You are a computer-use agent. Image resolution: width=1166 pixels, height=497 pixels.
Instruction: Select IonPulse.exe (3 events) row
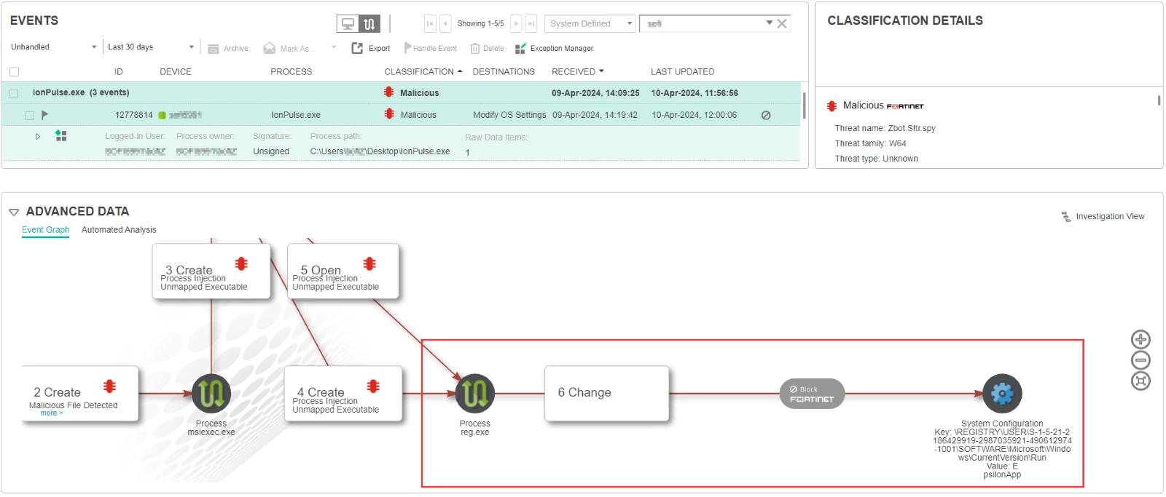pos(401,93)
